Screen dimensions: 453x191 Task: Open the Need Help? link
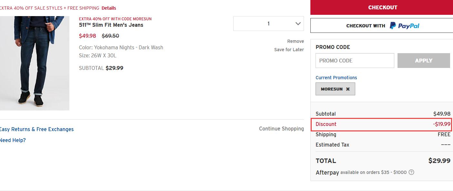13,140
